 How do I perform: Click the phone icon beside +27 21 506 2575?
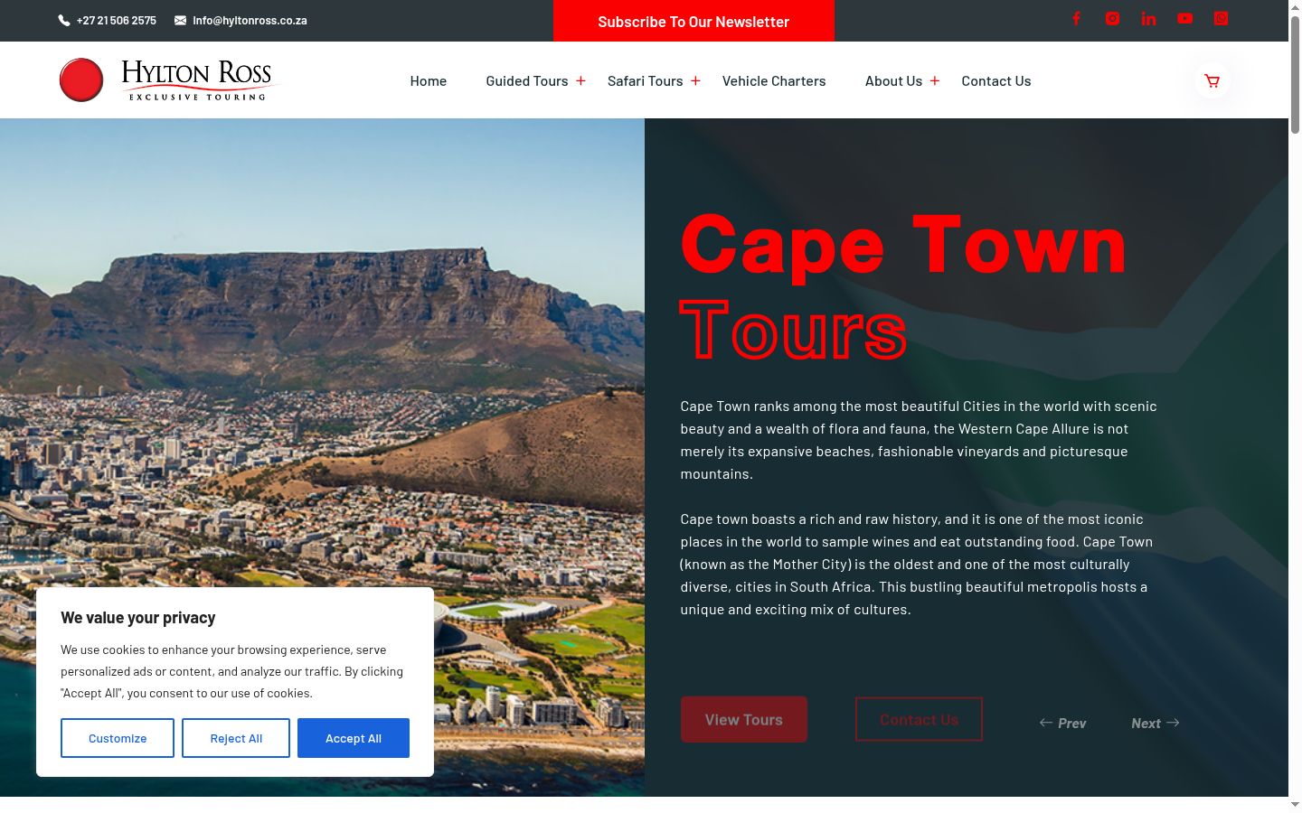pos(64,20)
